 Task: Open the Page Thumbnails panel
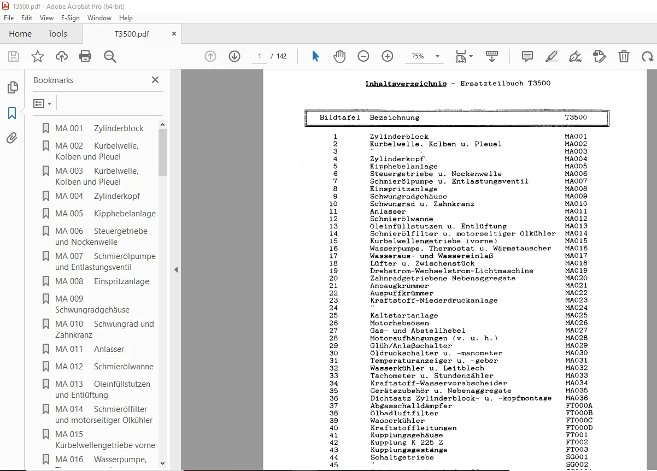12,87
